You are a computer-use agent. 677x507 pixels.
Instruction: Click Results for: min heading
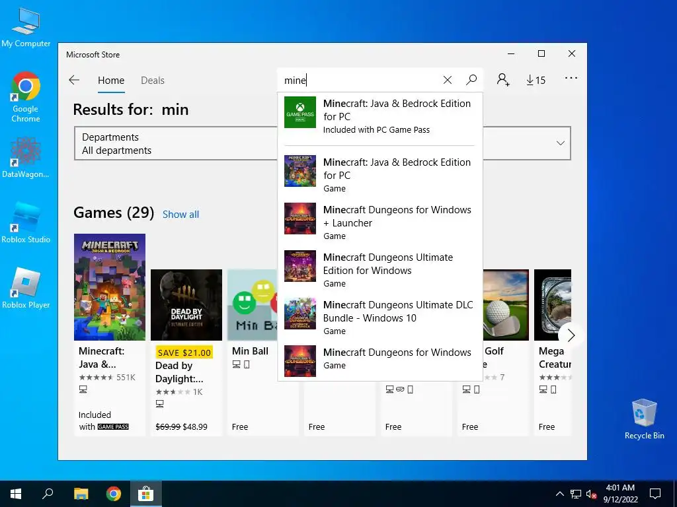click(x=131, y=110)
